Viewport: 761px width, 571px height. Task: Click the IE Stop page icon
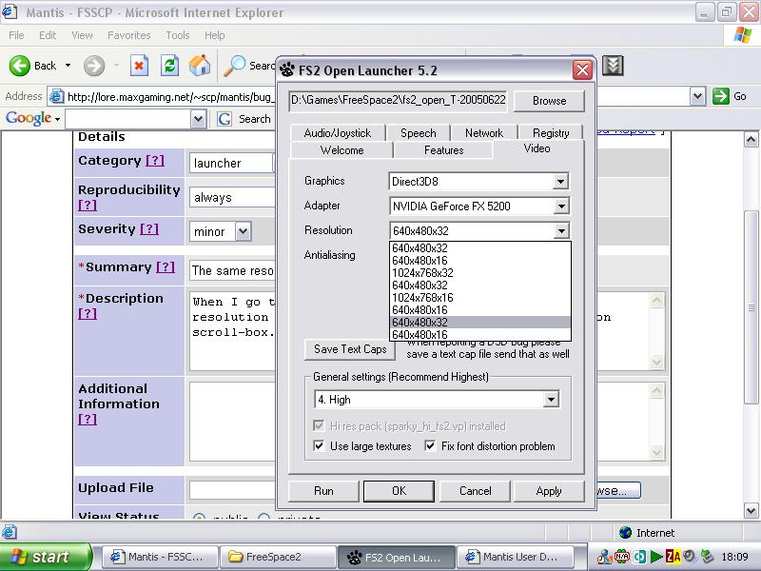point(139,66)
